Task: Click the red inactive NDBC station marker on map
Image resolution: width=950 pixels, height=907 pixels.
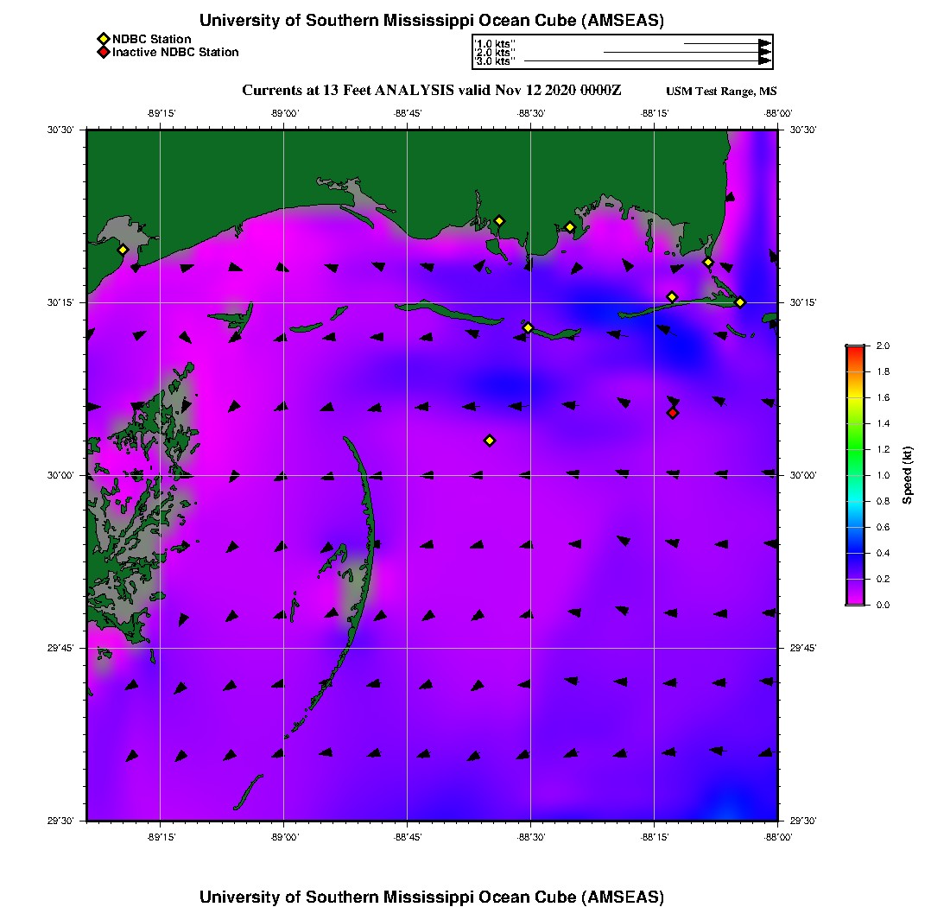Action: (x=673, y=413)
